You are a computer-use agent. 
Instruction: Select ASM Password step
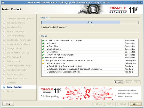pos(14,57)
